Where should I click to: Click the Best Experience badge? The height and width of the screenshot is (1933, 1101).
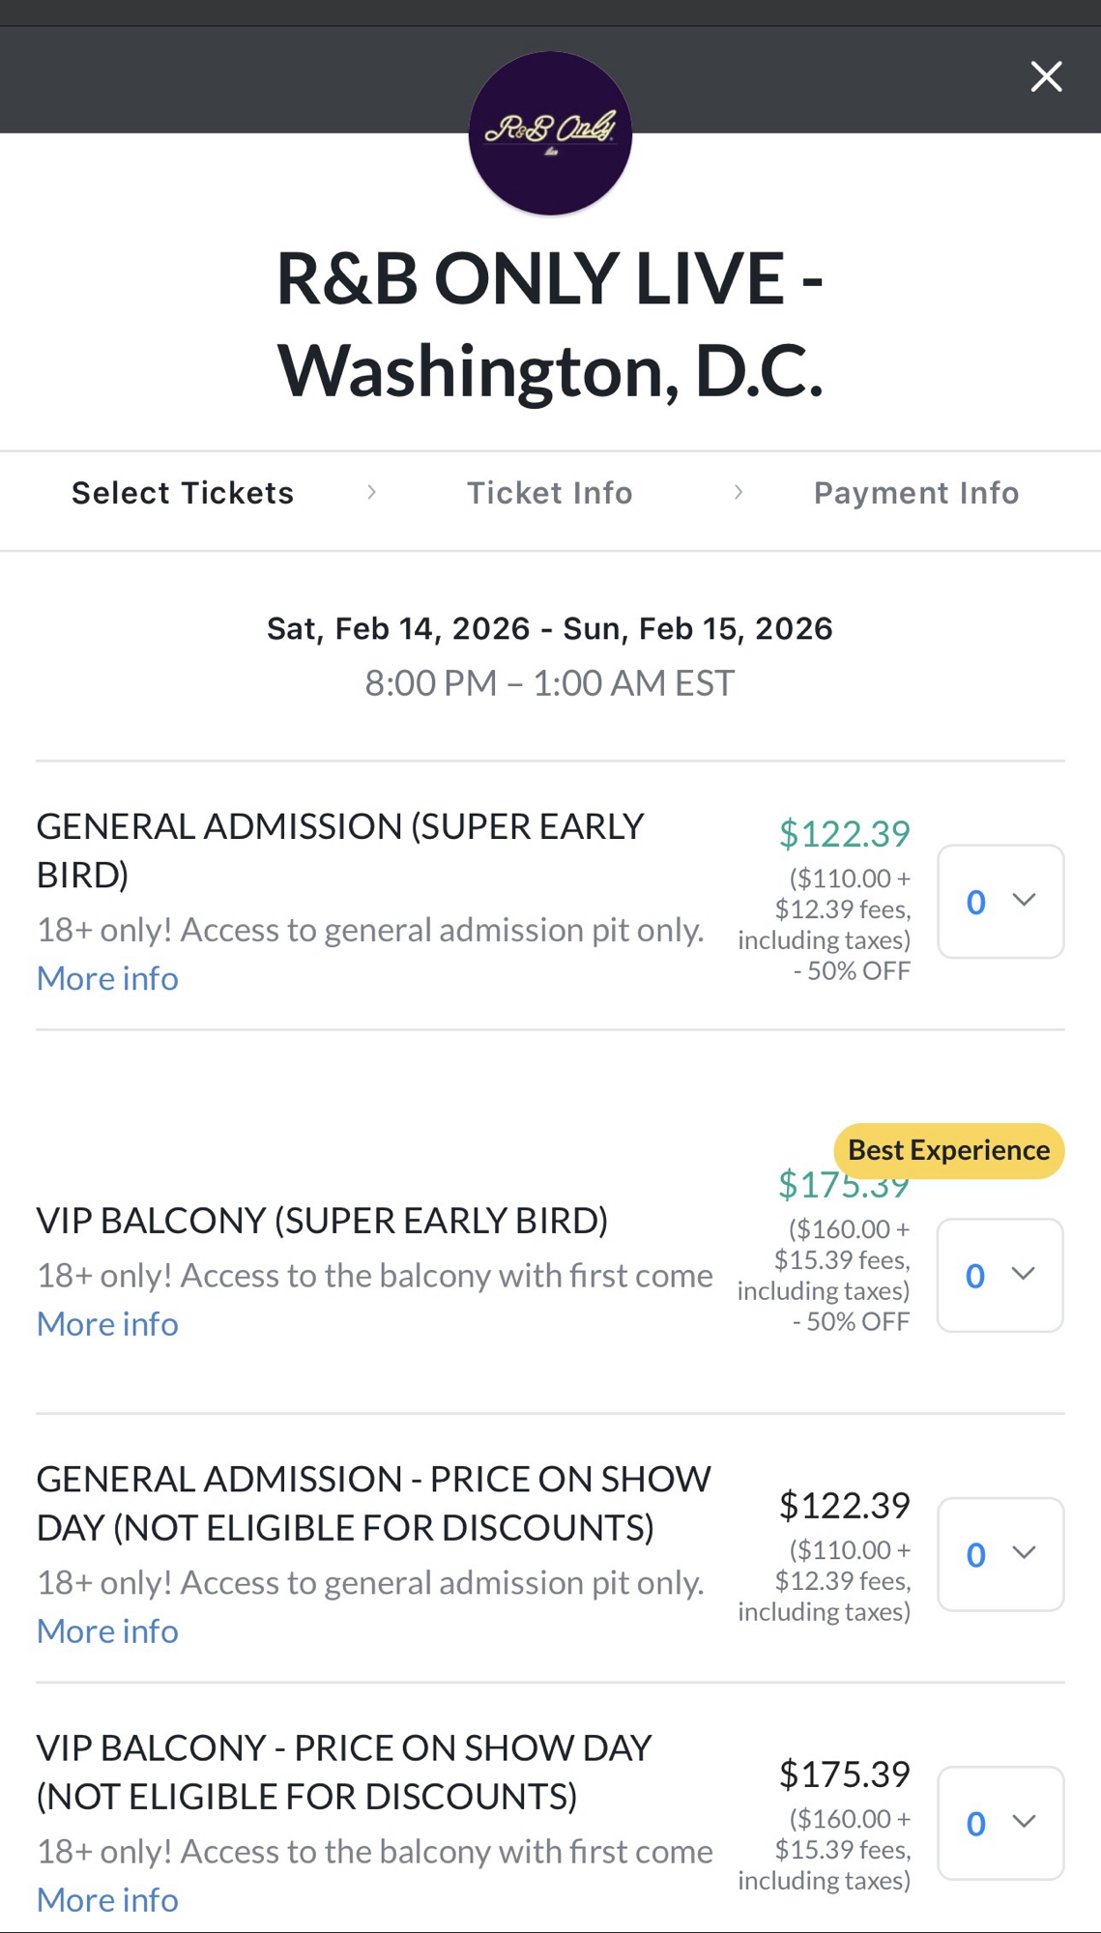948,1150
